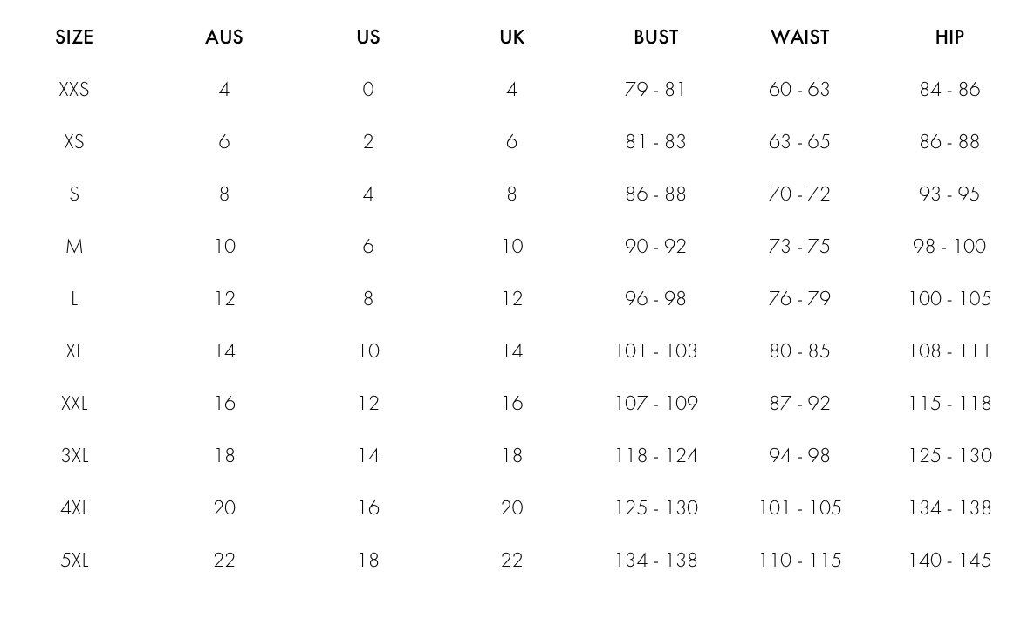The image size is (1021, 619).
Task: Select the XS size row label
Action: click(74, 142)
